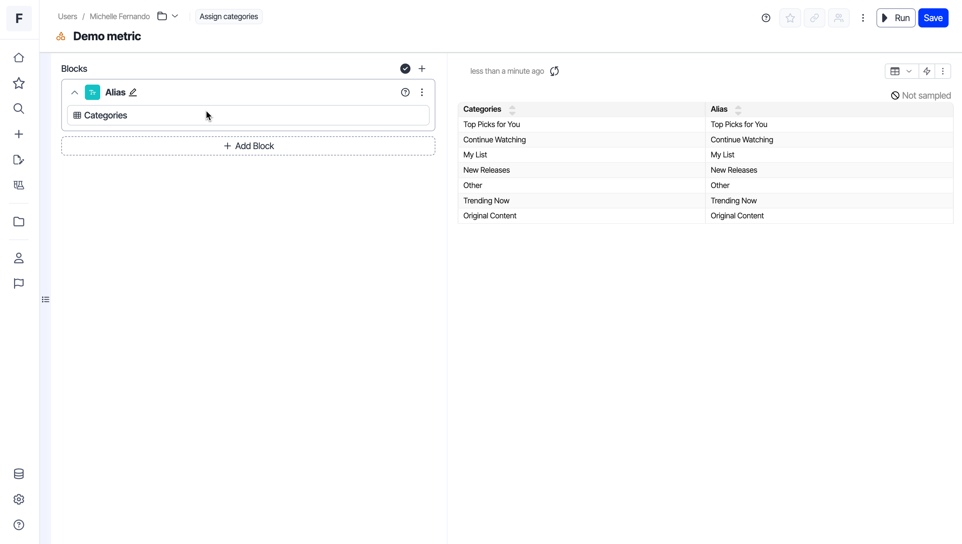Screen dimensions: 962x544
Task: Click the Categories input field
Action: (248, 116)
